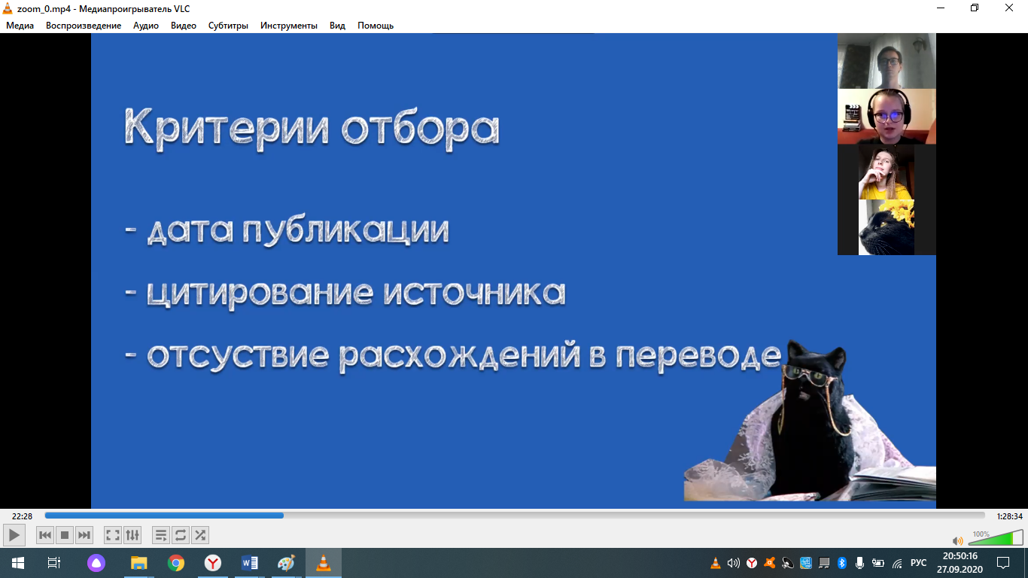Screen dimensions: 1028x578
Task: Click VLC cone icon in system tray
Action: [x=716, y=563]
